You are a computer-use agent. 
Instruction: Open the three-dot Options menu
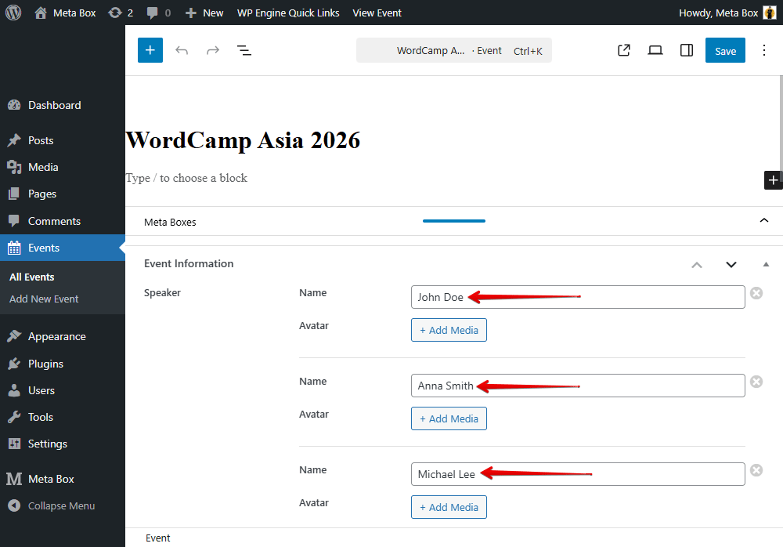(x=764, y=50)
